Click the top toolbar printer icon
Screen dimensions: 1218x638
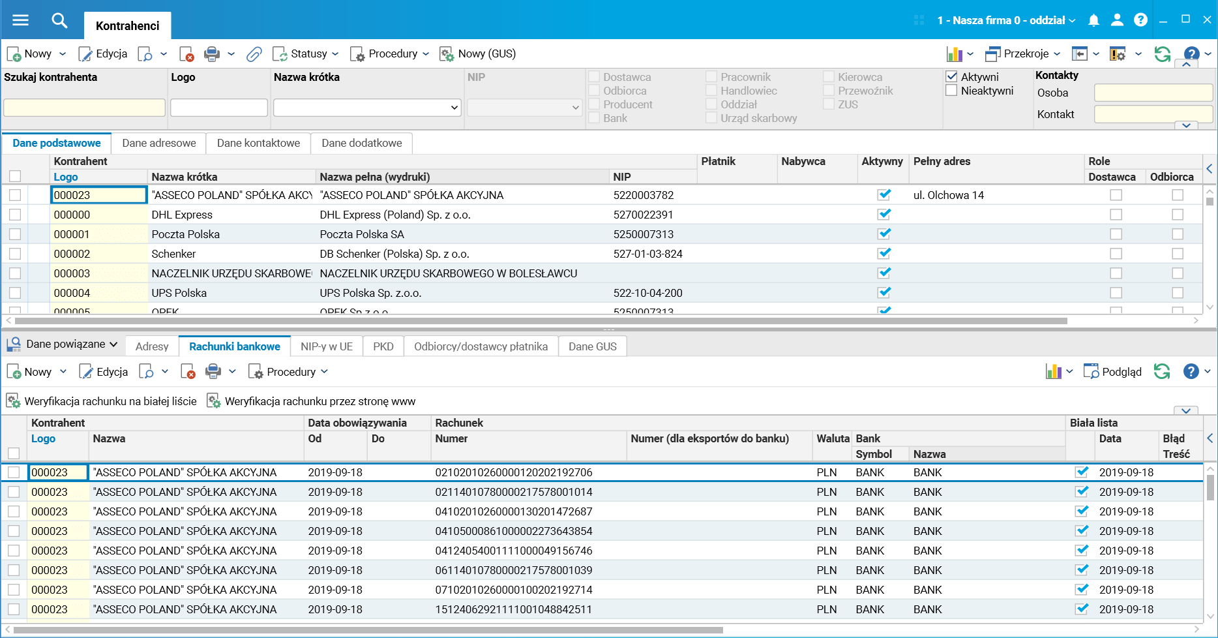pos(212,54)
